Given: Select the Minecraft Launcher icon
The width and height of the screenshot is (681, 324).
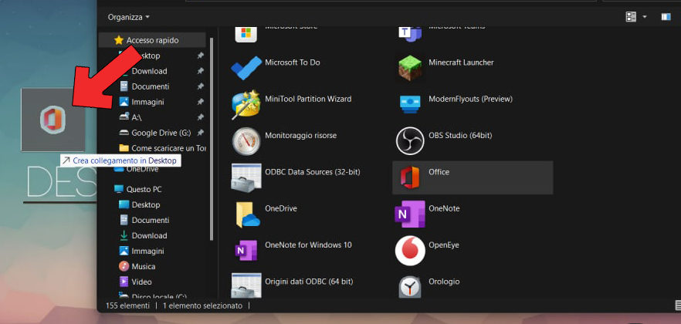Looking at the screenshot, I should tap(410, 67).
